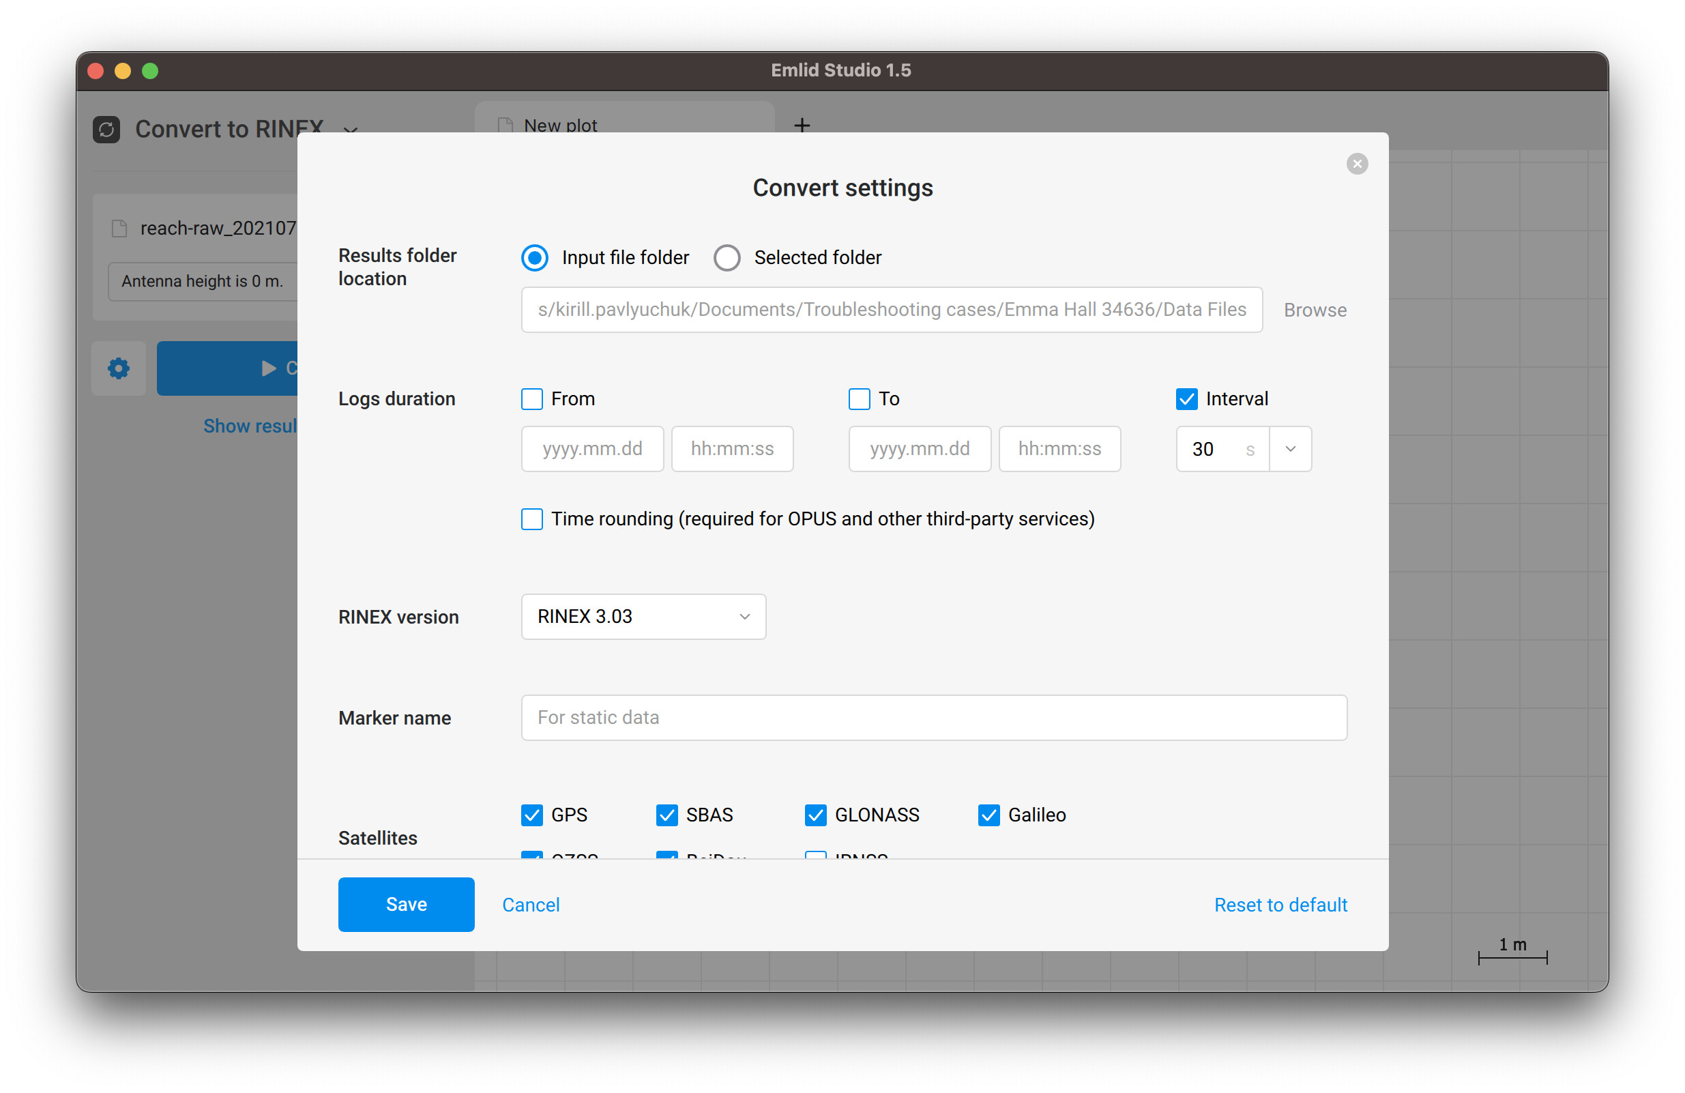This screenshot has width=1685, height=1093.
Task: Click the reach-raw file document icon
Action: point(119,229)
